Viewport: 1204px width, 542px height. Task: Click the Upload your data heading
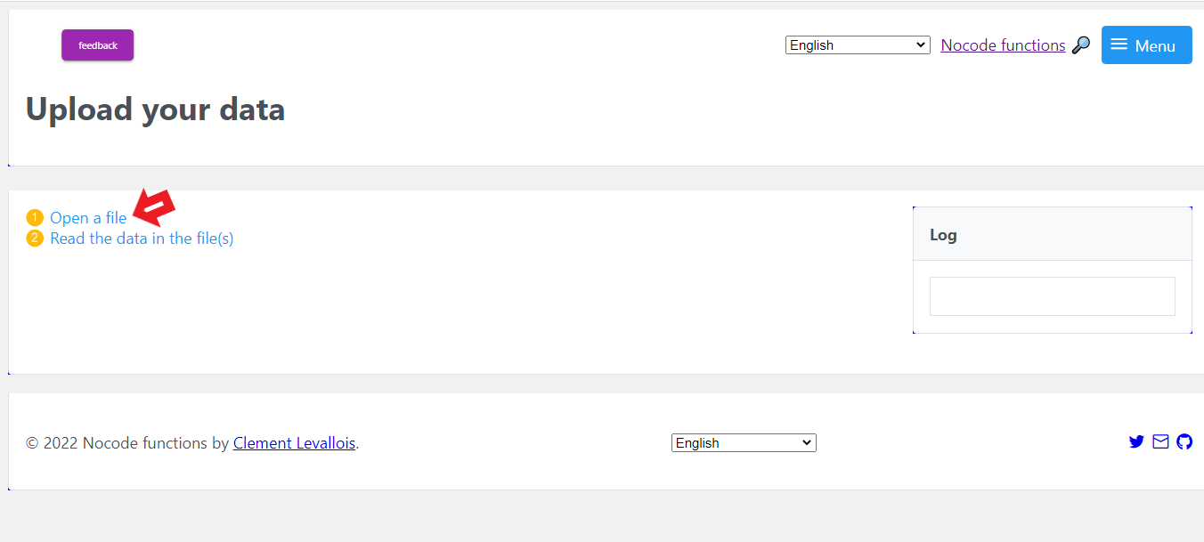pos(155,109)
